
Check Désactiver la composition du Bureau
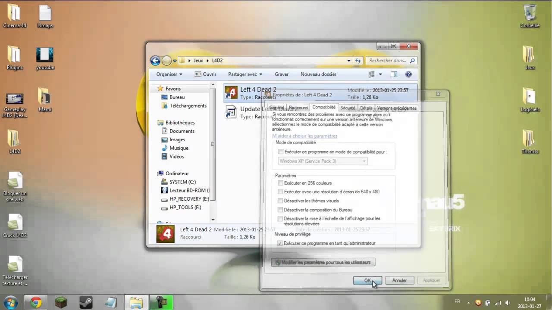coord(281,210)
